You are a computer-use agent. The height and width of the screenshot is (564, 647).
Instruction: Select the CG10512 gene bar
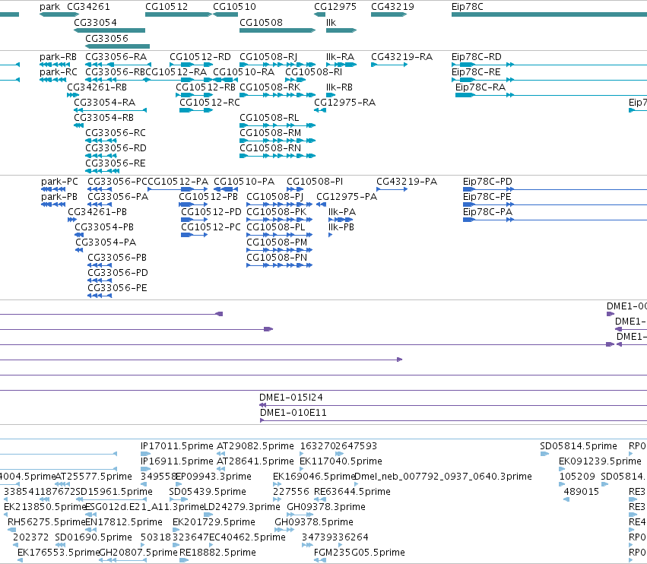pos(178,15)
